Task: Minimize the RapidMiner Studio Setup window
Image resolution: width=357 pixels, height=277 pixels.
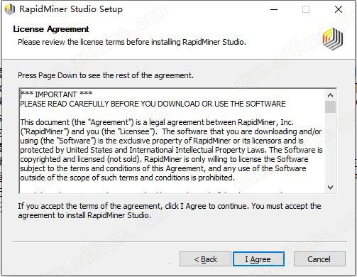Action: [x=274, y=9]
